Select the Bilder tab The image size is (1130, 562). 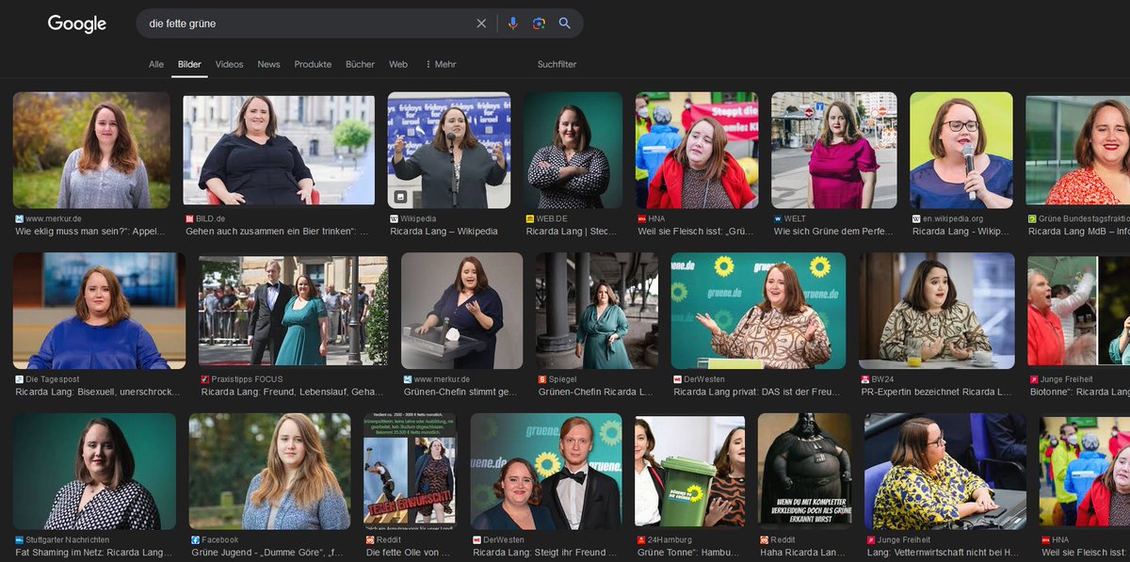click(189, 64)
